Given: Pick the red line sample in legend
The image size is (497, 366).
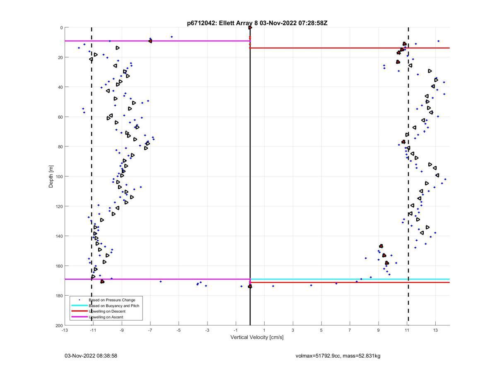Looking at the screenshot, I should 80,311.
